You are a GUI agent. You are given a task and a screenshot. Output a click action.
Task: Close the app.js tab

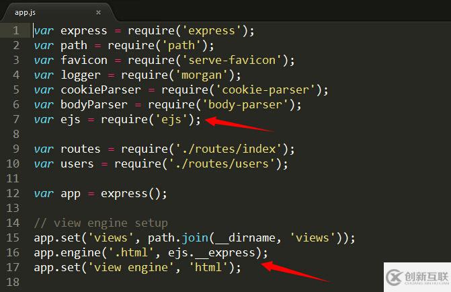pyautogui.click(x=98, y=12)
